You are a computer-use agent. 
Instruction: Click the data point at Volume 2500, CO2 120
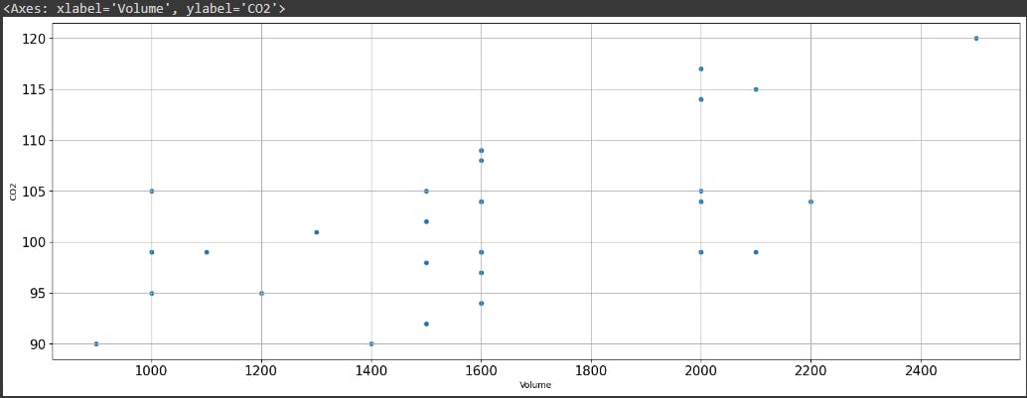coord(975,39)
